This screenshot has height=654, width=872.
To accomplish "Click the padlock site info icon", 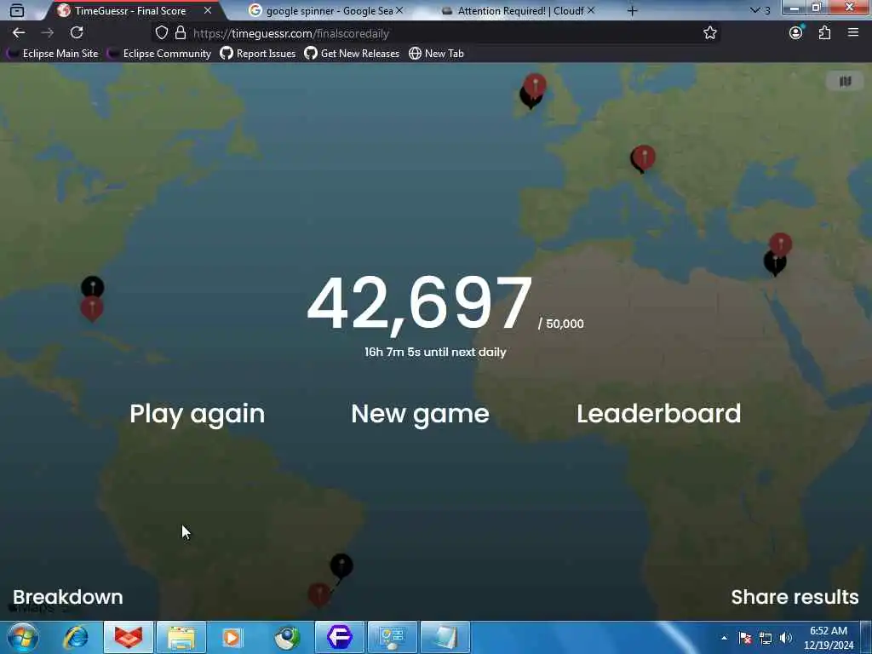I will (x=181, y=33).
